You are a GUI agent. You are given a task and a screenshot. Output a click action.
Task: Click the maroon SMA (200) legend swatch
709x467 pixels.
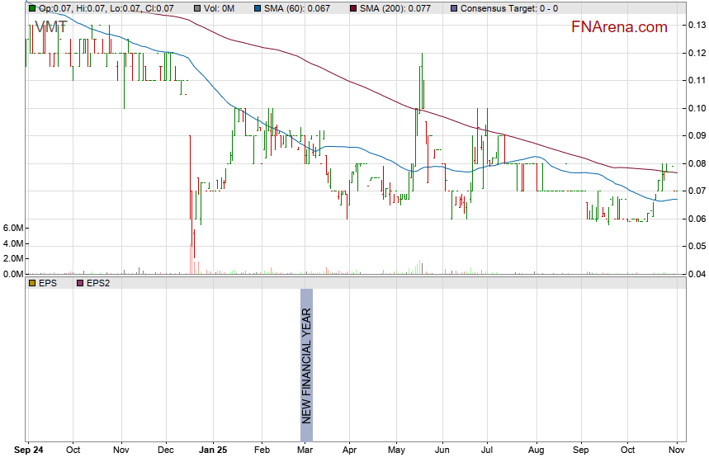coord(351,7)
